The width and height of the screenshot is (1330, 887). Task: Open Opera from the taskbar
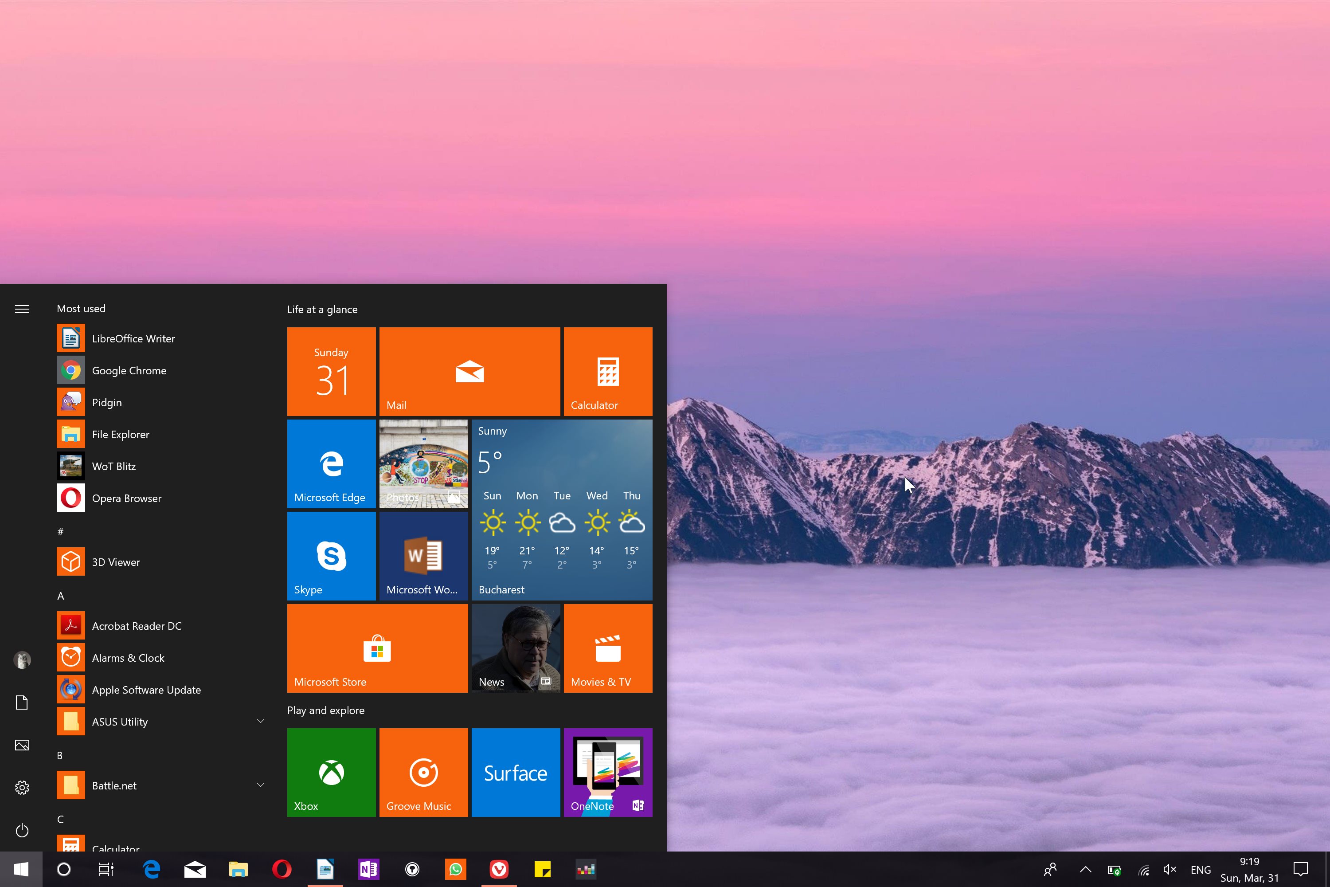(282, 869)
